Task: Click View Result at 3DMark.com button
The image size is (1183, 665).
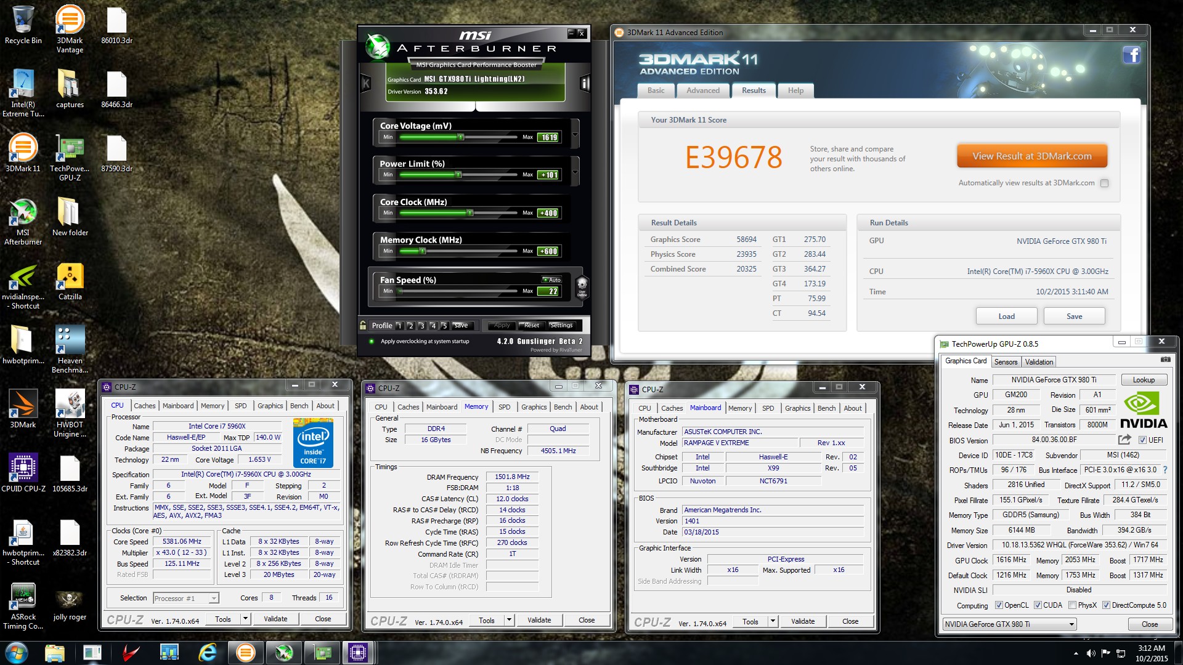Action: coord(1032,156)
